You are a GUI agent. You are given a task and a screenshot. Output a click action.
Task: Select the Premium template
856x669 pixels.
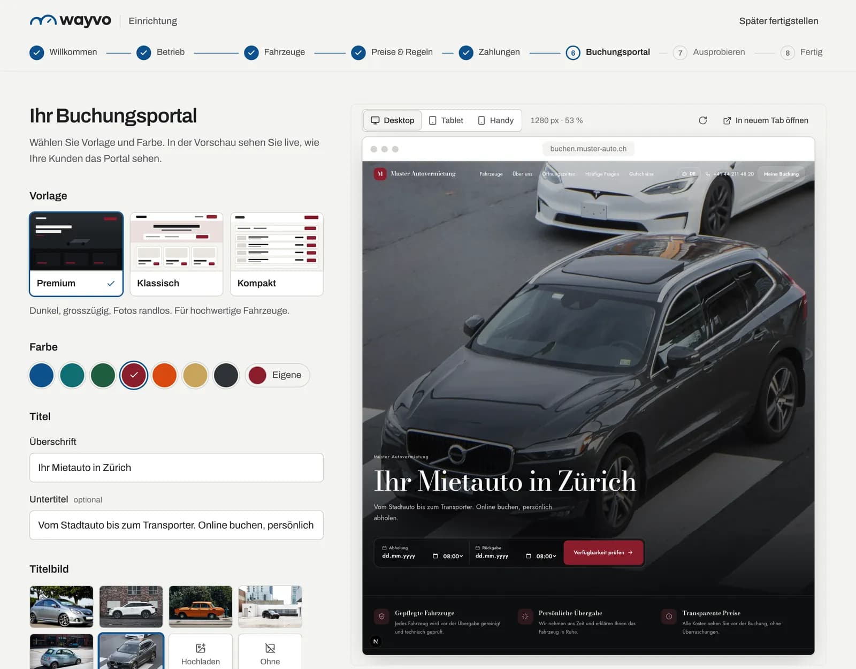click(76, 254)
